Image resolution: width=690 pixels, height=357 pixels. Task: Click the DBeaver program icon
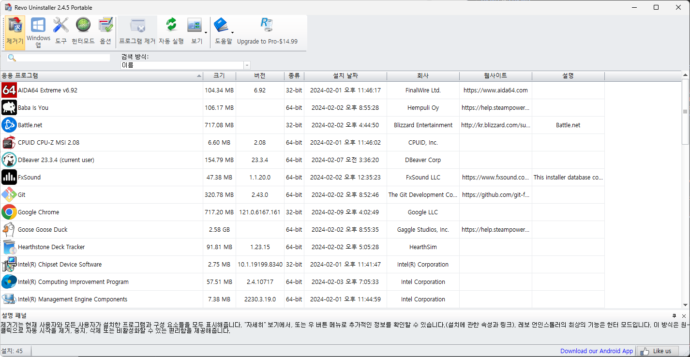tap(9, 160)
